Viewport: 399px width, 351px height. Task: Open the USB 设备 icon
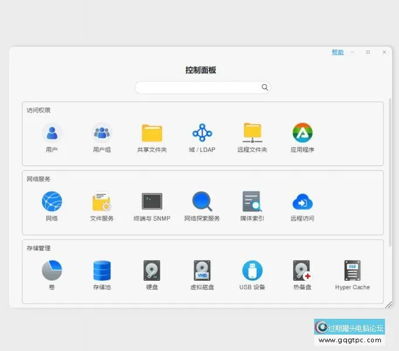click(x=252, y=270)
